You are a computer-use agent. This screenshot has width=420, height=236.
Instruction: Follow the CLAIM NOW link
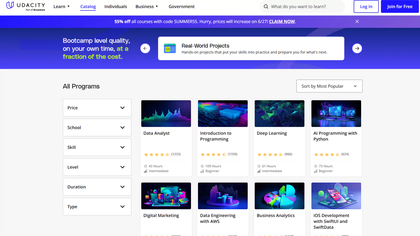pyautogui.click(x=282, y=22)
